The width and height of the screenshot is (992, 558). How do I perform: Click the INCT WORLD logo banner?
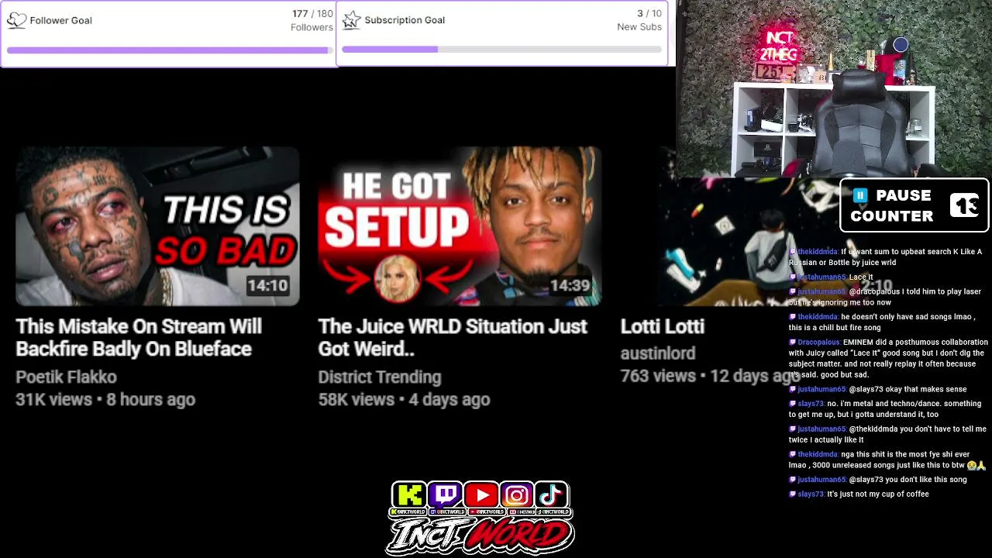click(x=480, y=536)
